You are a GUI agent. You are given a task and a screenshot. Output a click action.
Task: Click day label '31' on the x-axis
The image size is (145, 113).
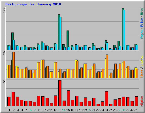136,110
